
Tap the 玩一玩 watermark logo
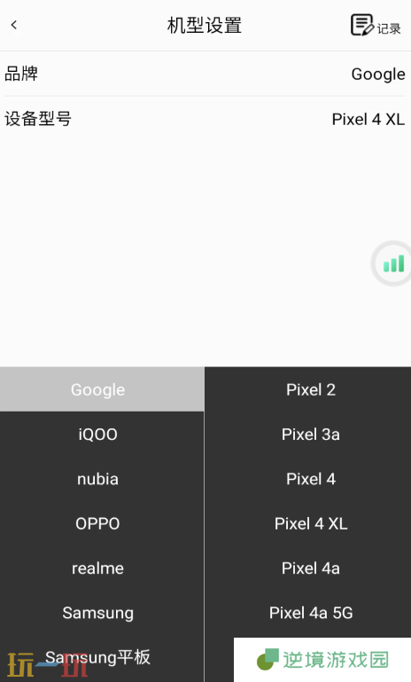tap(47, 664)
